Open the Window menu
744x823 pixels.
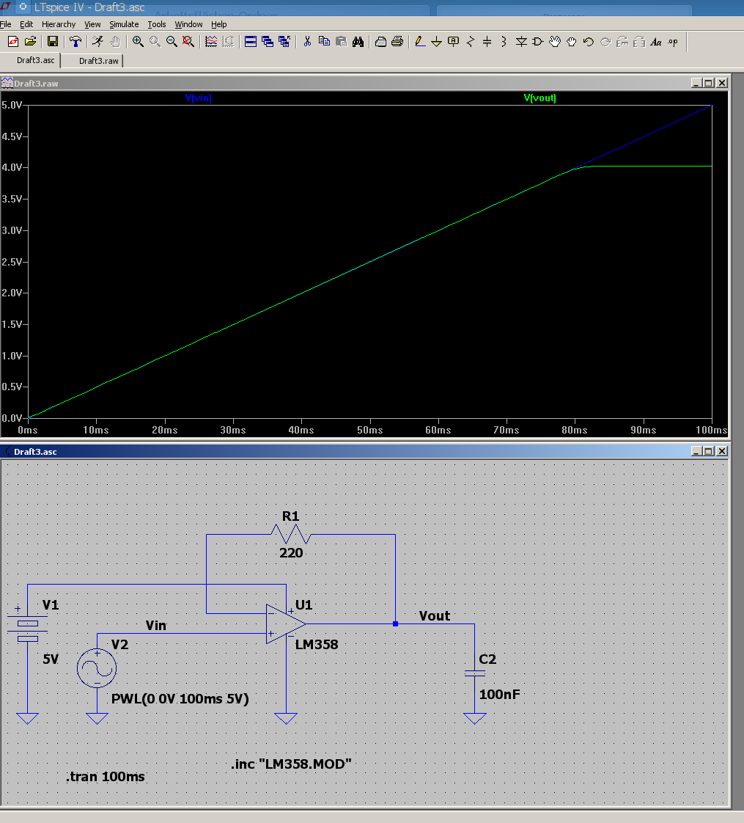pyautogui.click(x=188, y=24)
